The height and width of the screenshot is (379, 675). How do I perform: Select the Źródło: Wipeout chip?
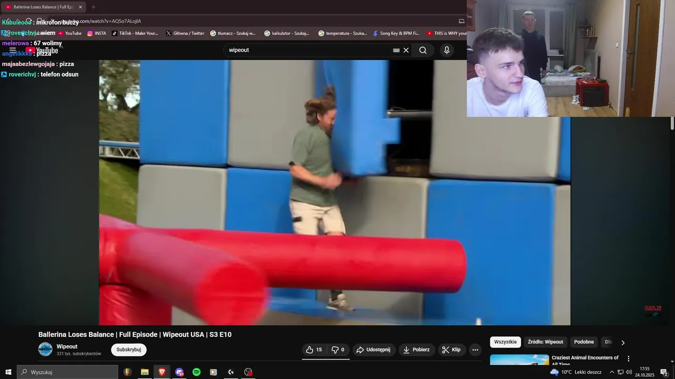pos(545,342)
